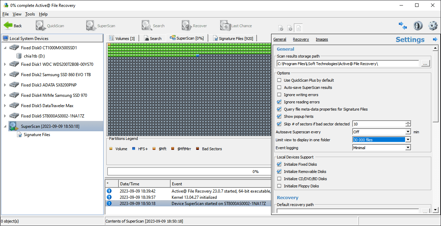Click the blue arrow beside Settings title

[x=435, y=40]
